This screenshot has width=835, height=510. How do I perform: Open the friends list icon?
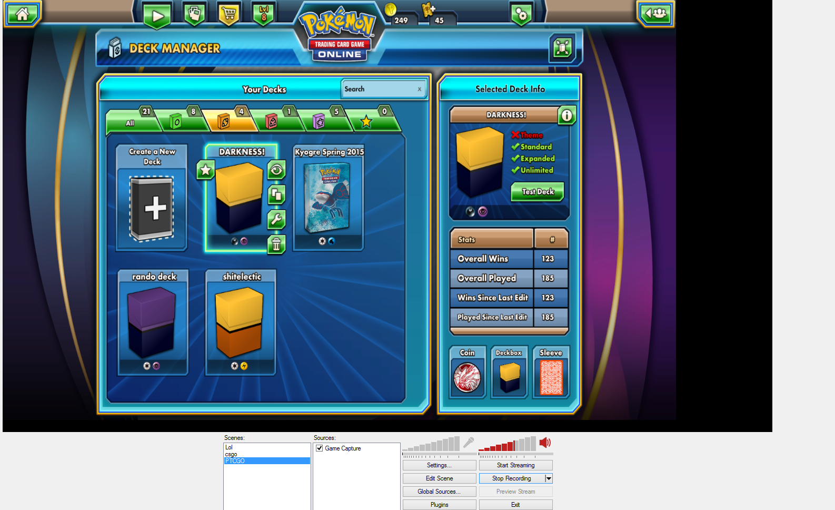[656, 14]
